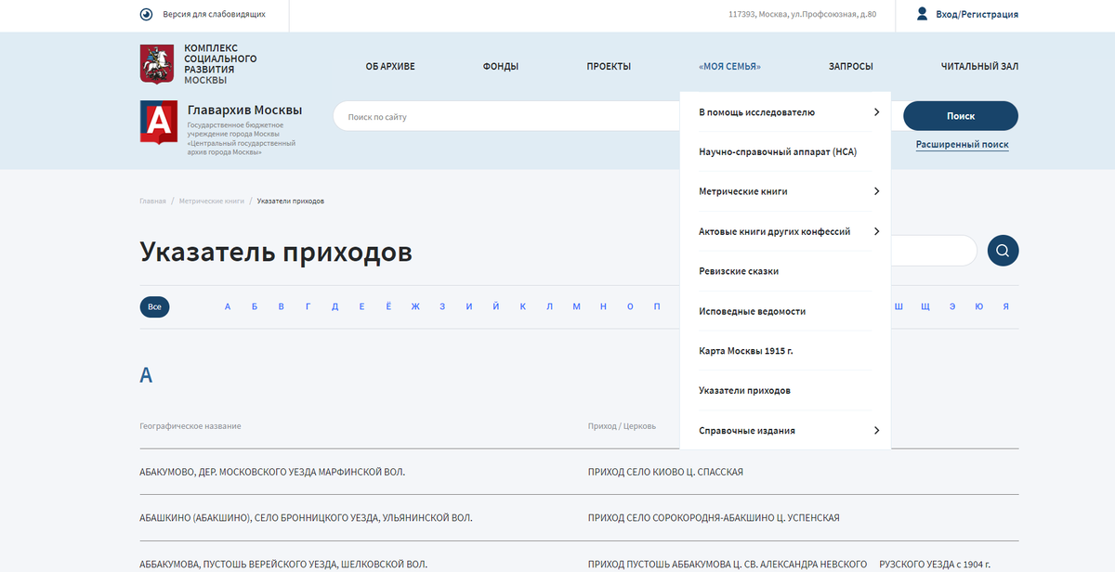Image resolution: width=1115 pixels, height=572 pixels.
Task: Click Главархив Москвы title link
Action: coord(244,110)
